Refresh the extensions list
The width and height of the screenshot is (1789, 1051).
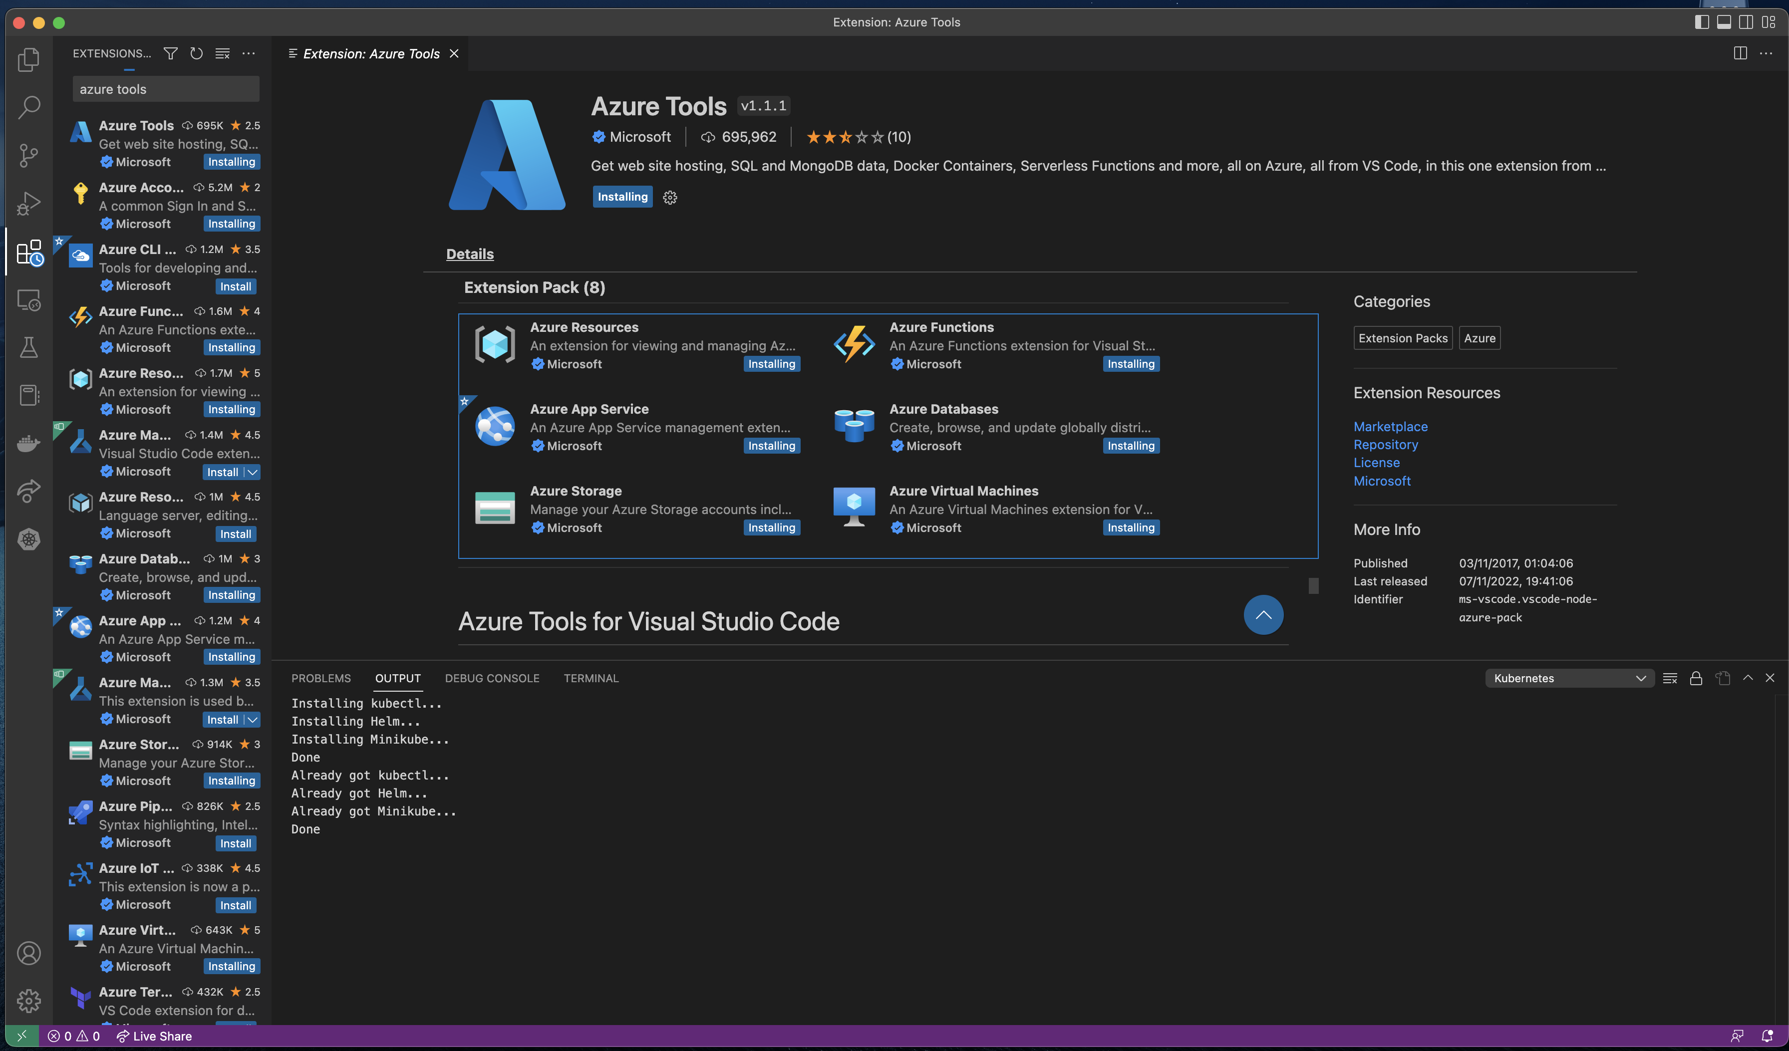point(197,53)
